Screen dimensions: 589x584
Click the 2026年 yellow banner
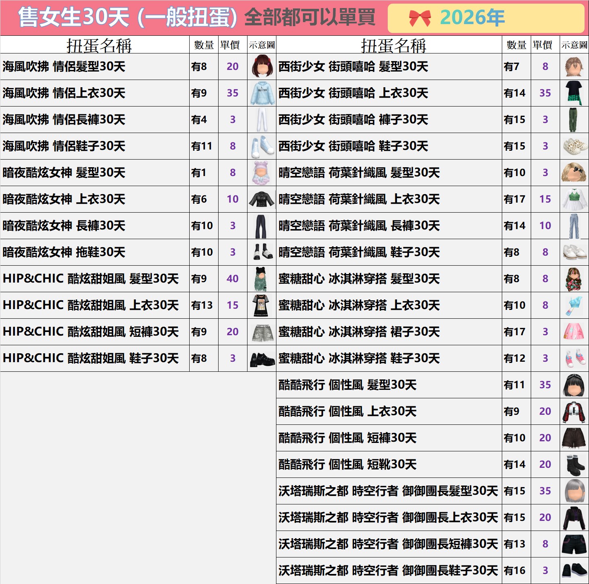(486, 18)
